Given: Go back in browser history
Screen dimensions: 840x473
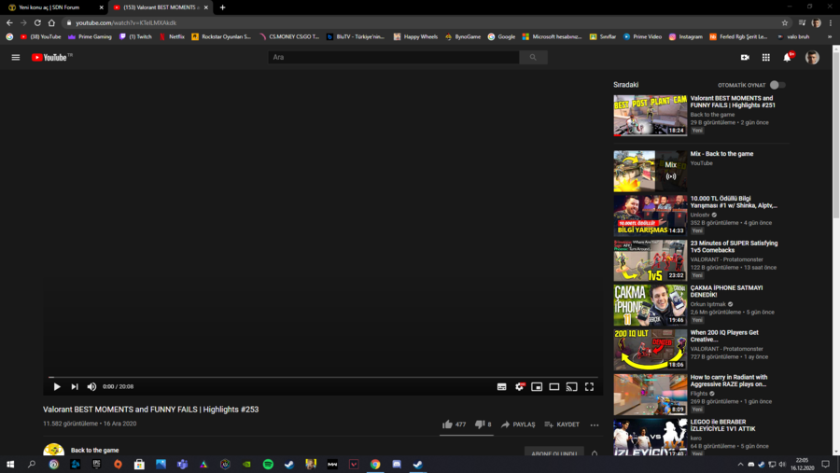Looking at the screenshot, I should point(9,22).
